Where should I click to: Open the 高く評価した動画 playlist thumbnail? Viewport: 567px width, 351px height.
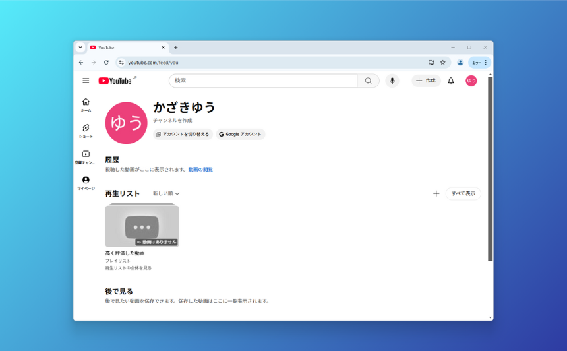(x=142, y=226)
